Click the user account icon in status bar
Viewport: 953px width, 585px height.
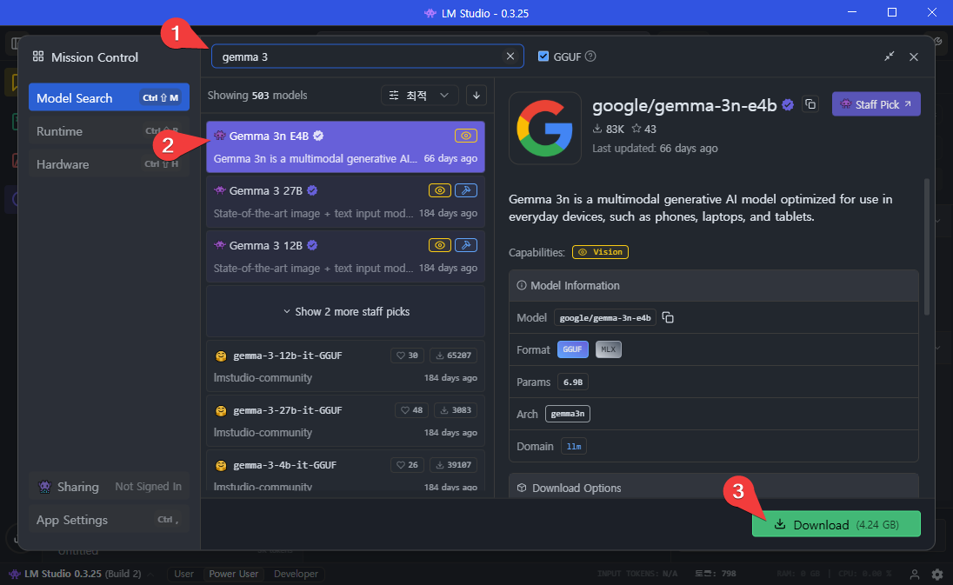[x=915, y=575]
